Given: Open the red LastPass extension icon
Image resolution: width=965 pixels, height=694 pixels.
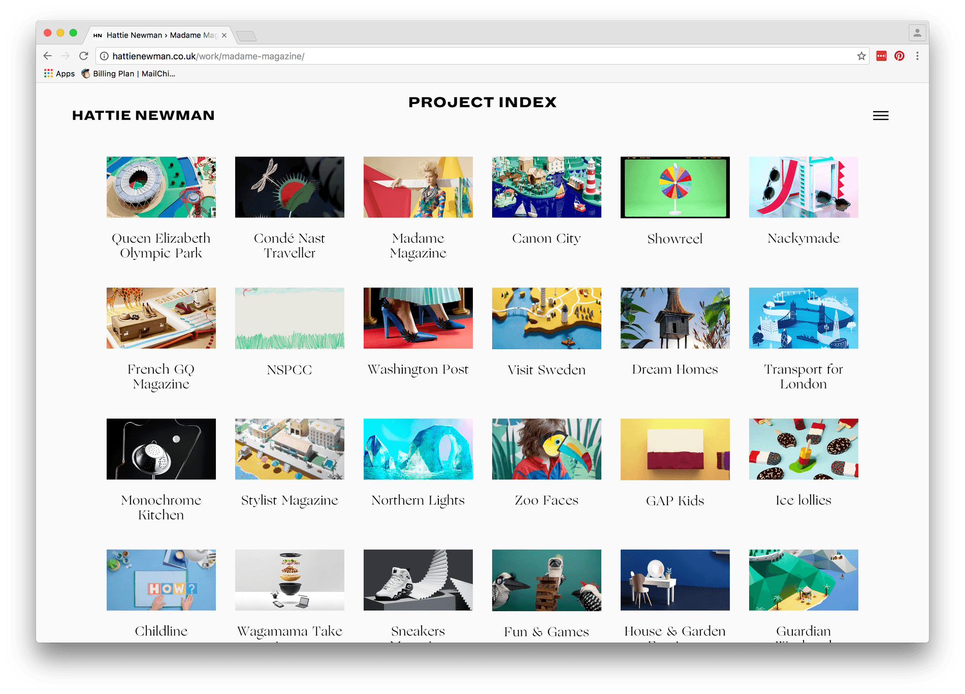Looking at the screenshot, I should [x=881, y=56].
